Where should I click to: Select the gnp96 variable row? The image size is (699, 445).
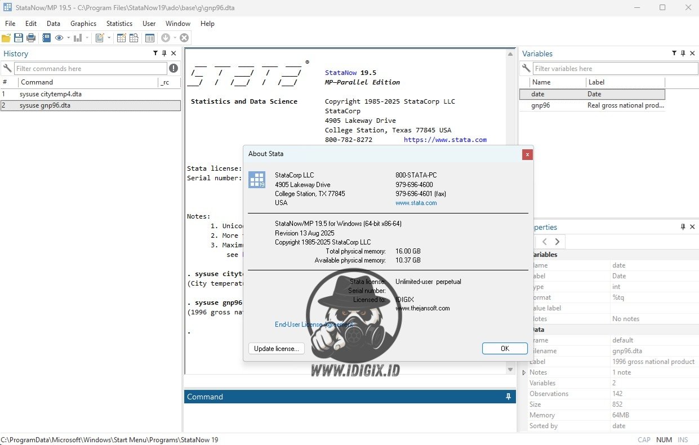click(x=592, y=105)
